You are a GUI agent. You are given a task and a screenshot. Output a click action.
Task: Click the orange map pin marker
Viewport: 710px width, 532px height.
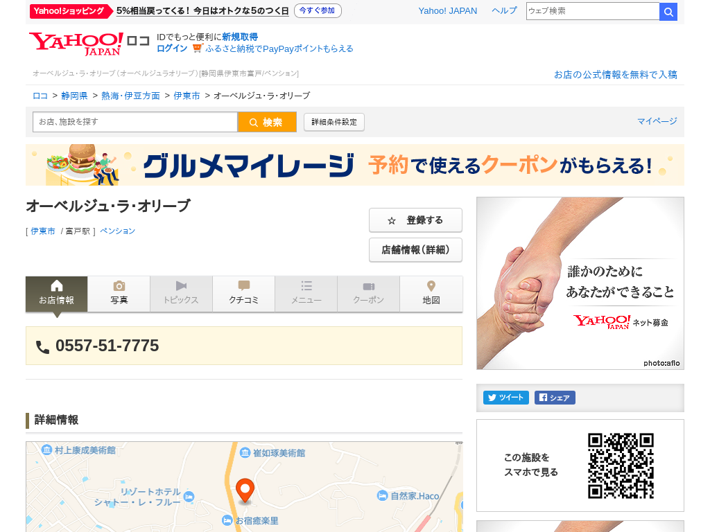coord(245,491)
